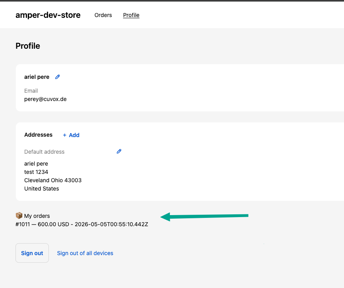
Task: Sign out of all devices link
Action: [x=85, y=253]
